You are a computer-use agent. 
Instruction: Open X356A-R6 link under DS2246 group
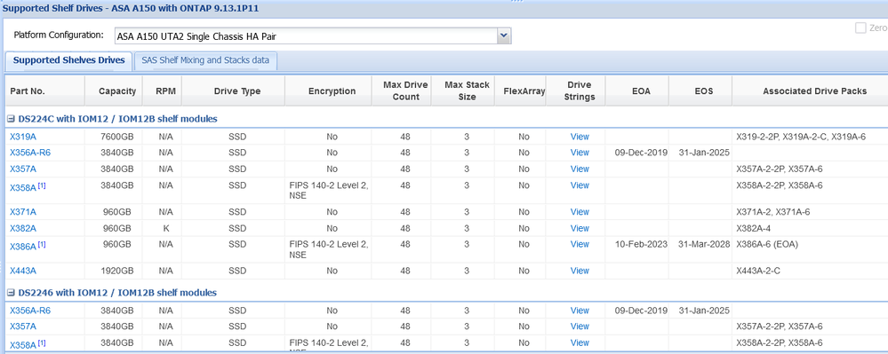point(30,311)
